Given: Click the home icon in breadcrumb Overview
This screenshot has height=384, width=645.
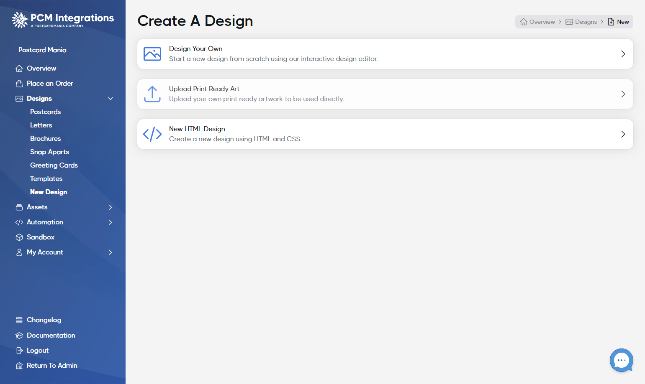Looking at the screenshot, I should [x=524, y=22].
